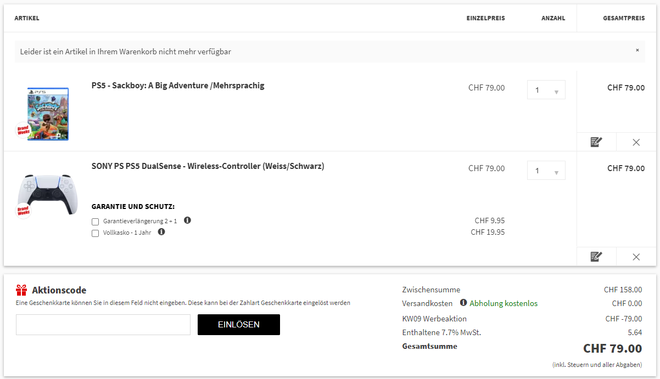Click the red gift icon beside Aktionscode
Screen dimensions: 660x379
click(21, 290)
